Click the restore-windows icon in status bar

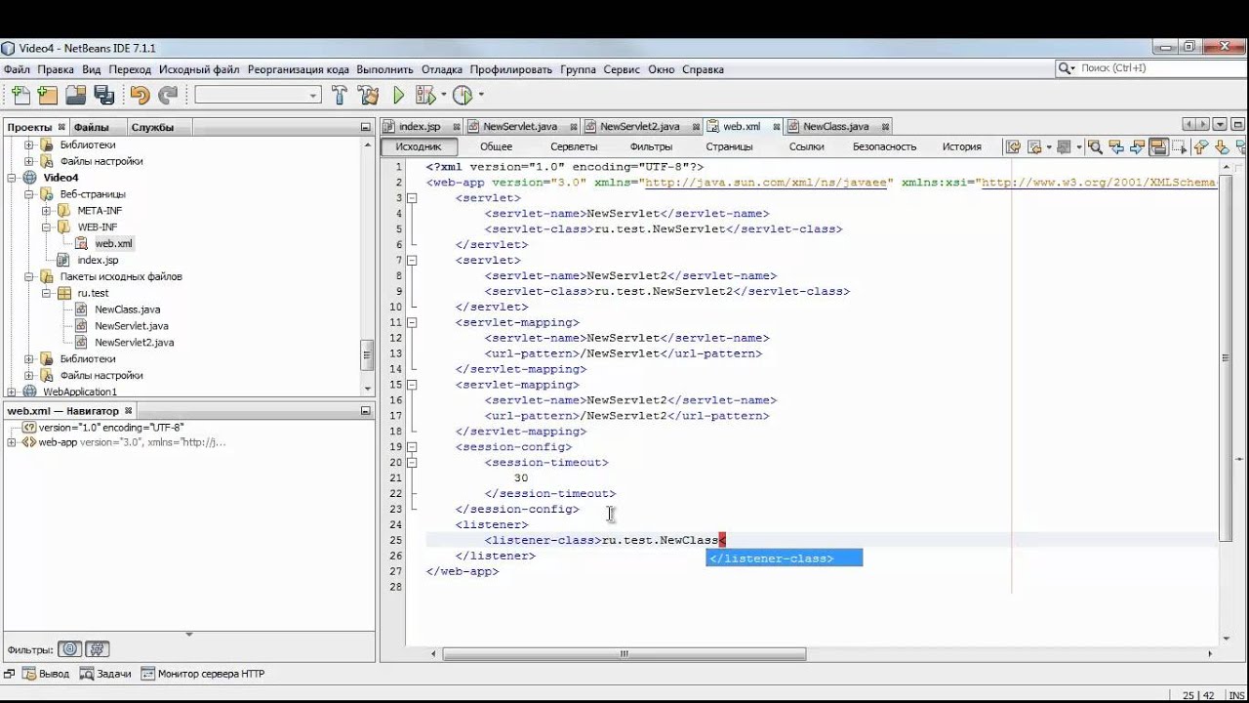(x=9, y=674)
